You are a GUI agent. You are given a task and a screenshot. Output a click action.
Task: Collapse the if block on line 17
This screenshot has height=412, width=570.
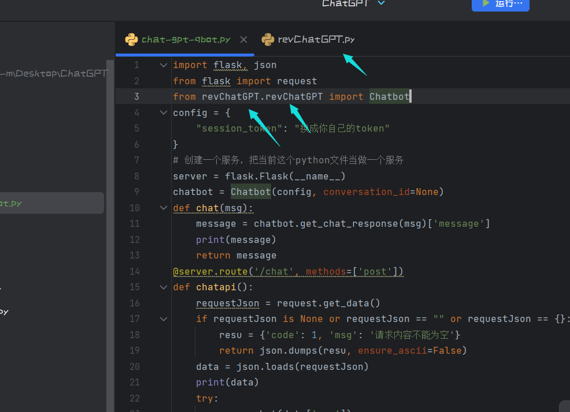tap(163, 319)
